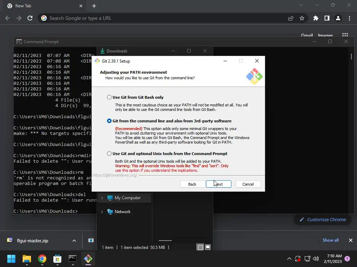Open Chrome three-dot menu

coord(349,18)
